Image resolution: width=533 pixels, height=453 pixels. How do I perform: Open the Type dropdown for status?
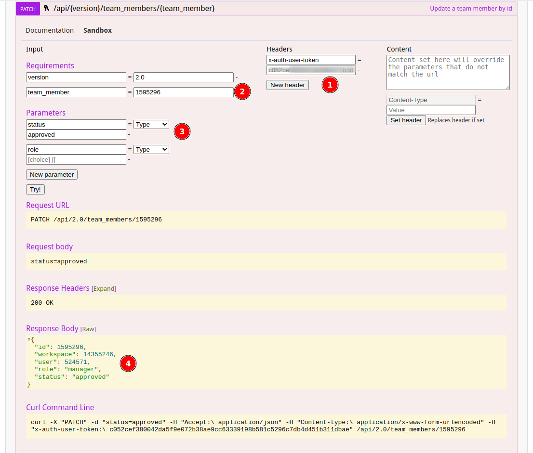151,124
